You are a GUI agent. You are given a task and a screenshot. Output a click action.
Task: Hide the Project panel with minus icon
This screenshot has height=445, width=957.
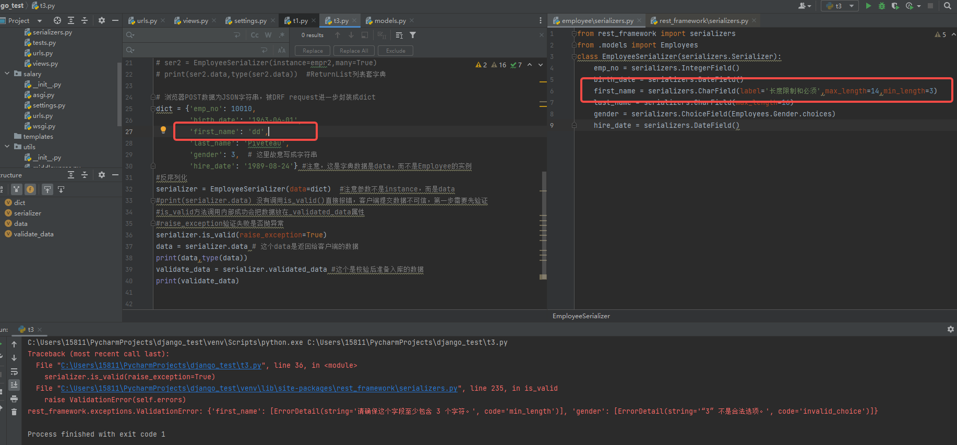point(115,20)
